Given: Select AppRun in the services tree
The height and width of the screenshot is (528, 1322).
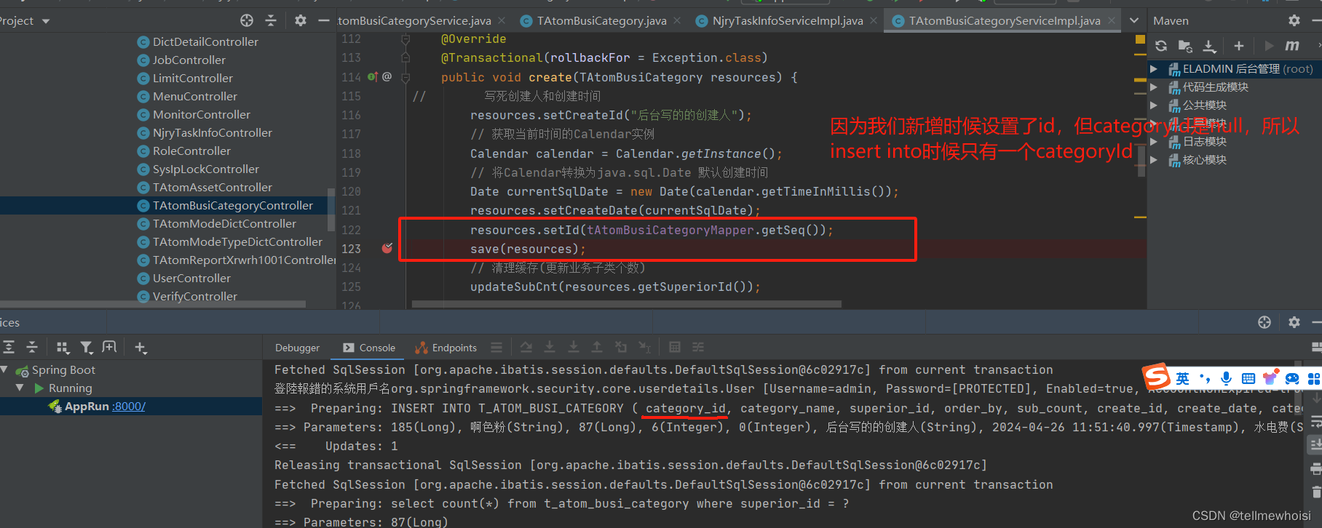Looking at the screenshot, I should [x=87, y=407].
